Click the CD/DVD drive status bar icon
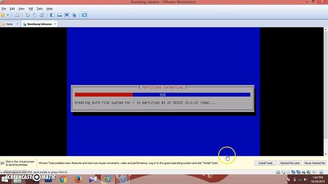 point(283,172)
